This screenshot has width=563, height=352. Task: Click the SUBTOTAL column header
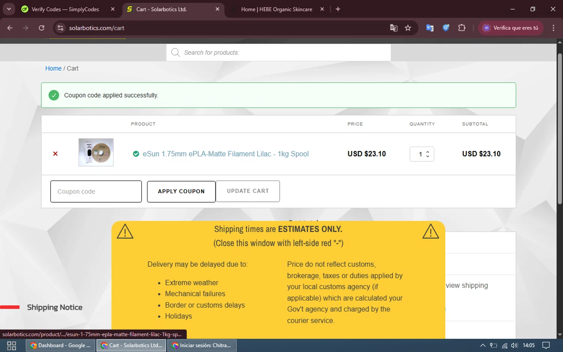[x=475, y=124]
